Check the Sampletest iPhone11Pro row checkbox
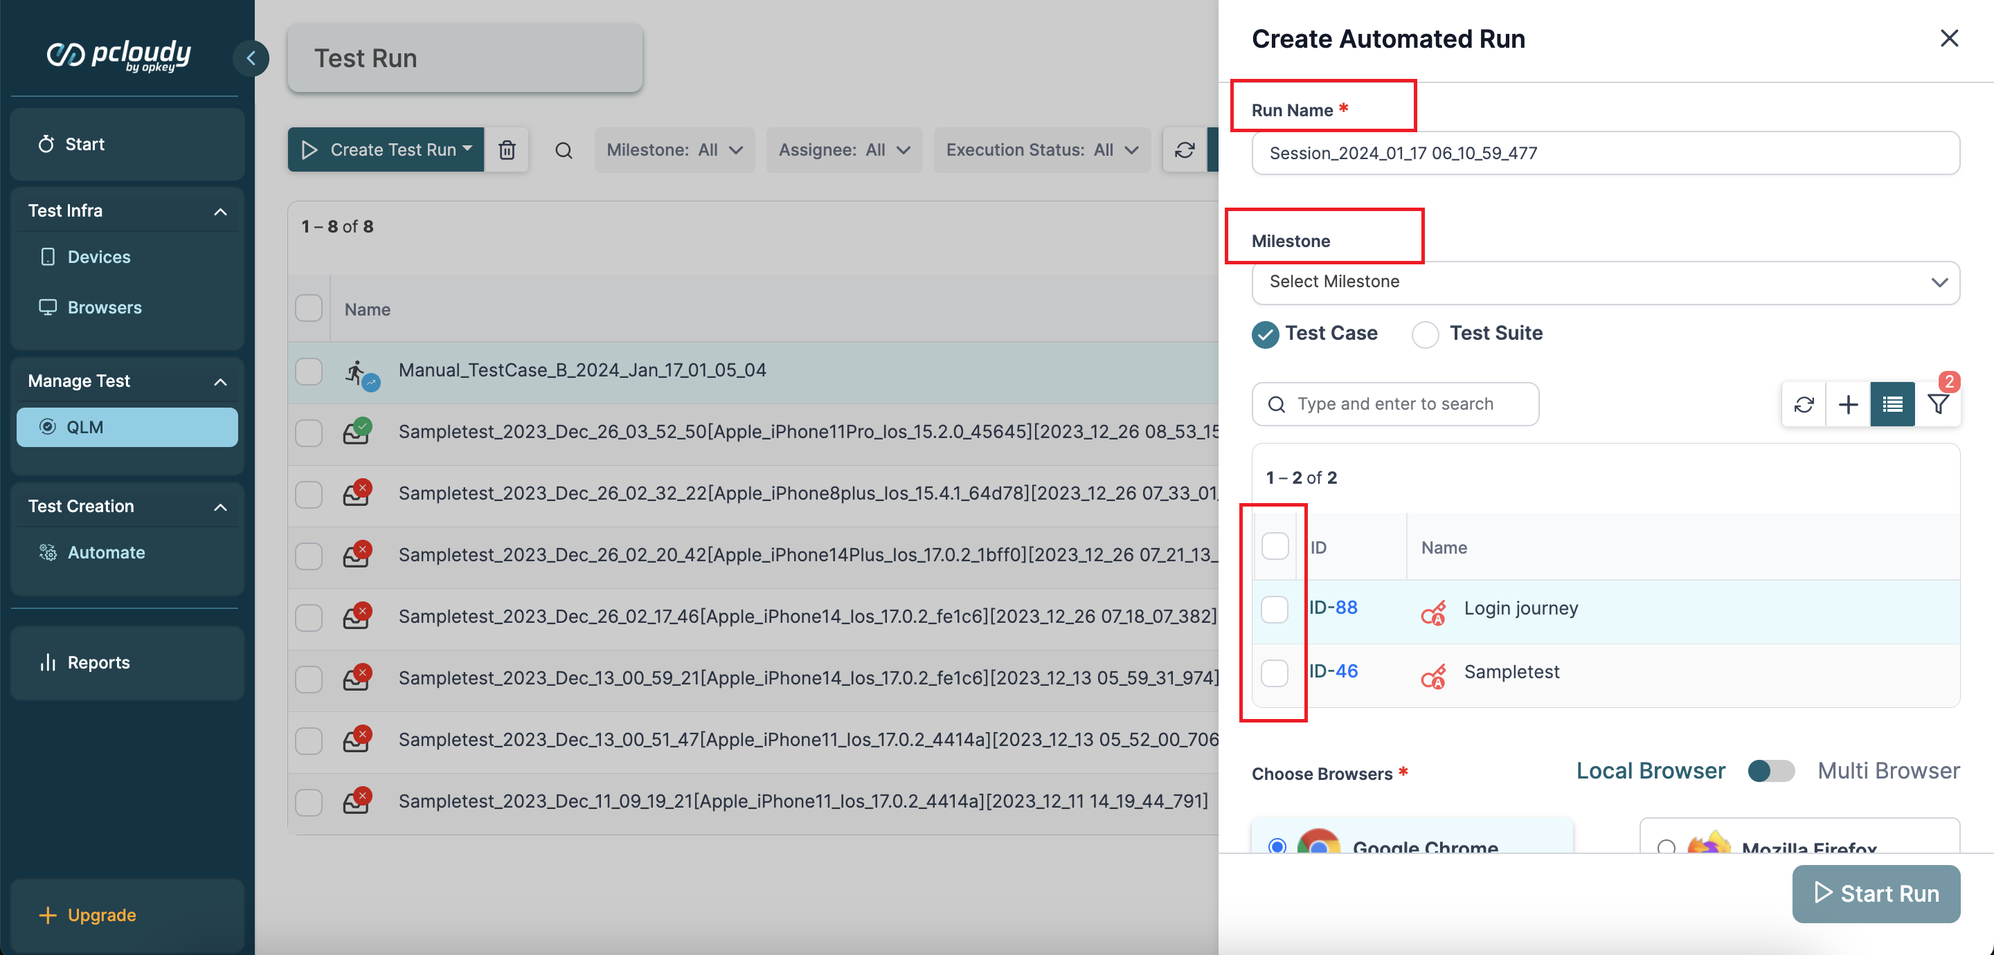This screenshot has height=955, width=1994. [x=309, y=433]
